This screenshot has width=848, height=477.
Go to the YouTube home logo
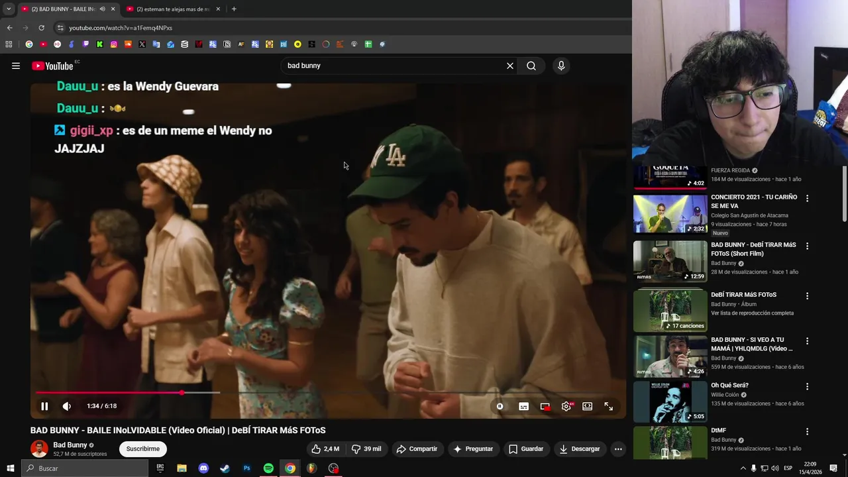(52, 66)
